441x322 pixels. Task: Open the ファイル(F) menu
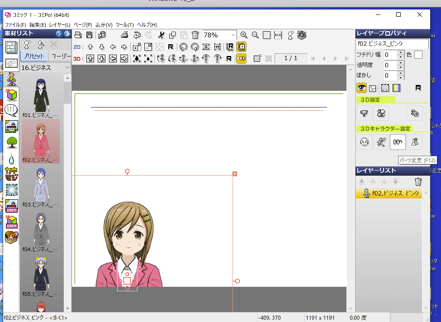tap(15, 25)
